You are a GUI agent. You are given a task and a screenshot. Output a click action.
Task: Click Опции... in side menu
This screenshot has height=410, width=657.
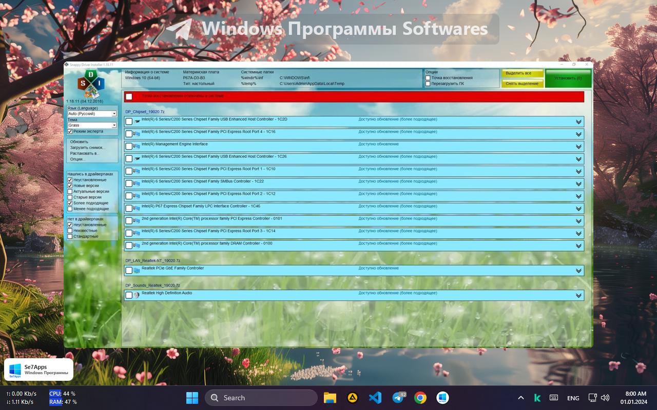point(78,159)
